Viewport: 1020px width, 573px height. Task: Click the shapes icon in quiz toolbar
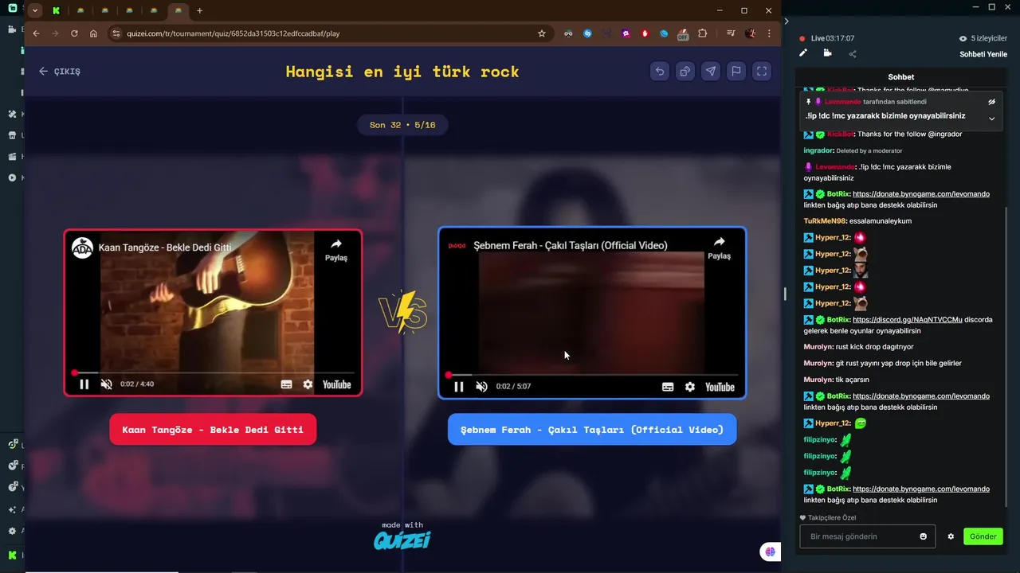(685, 71)
